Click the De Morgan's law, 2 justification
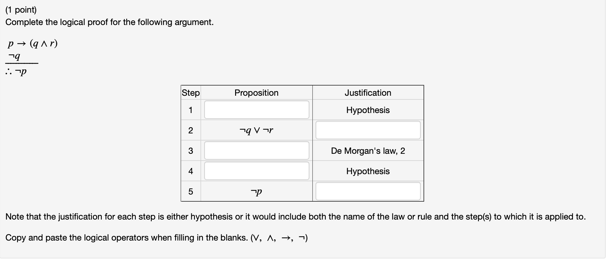Image resolution: width=607 pixels, height=260 pixels. pos(368,151)
